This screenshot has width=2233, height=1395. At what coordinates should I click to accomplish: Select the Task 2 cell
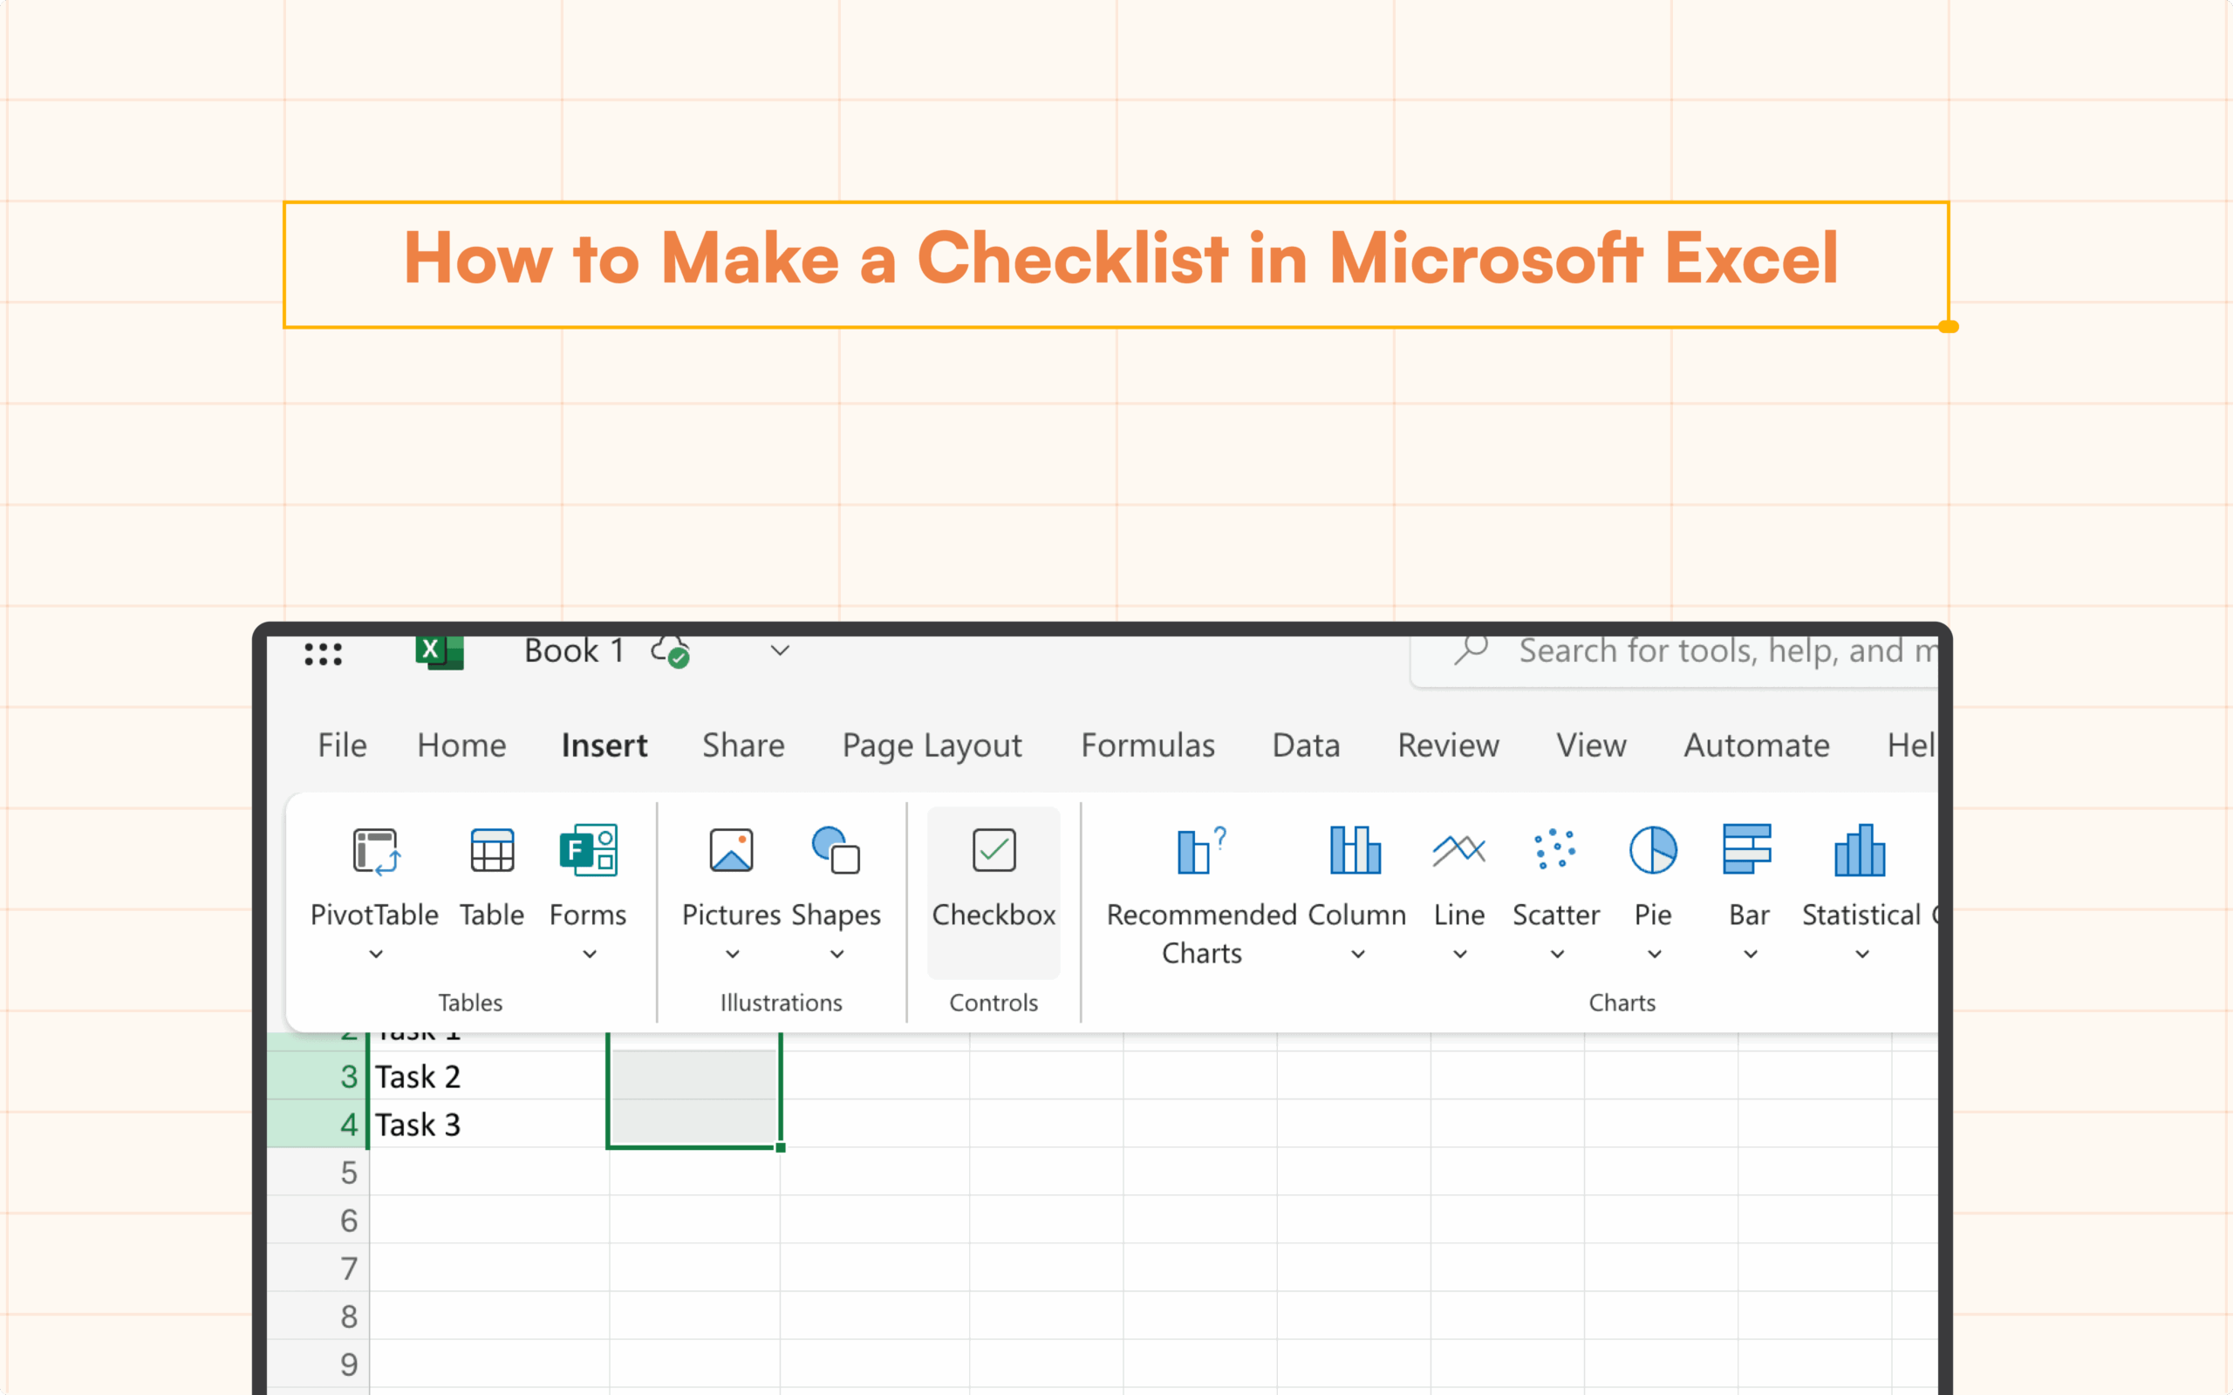(489, 1076)
